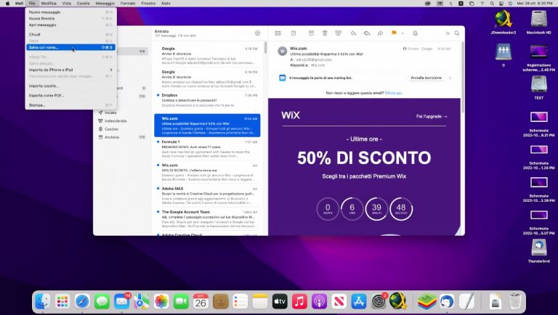Select the Indesiderata mailbox
This screenshot has width=558, height=315.
click(122, 121)
